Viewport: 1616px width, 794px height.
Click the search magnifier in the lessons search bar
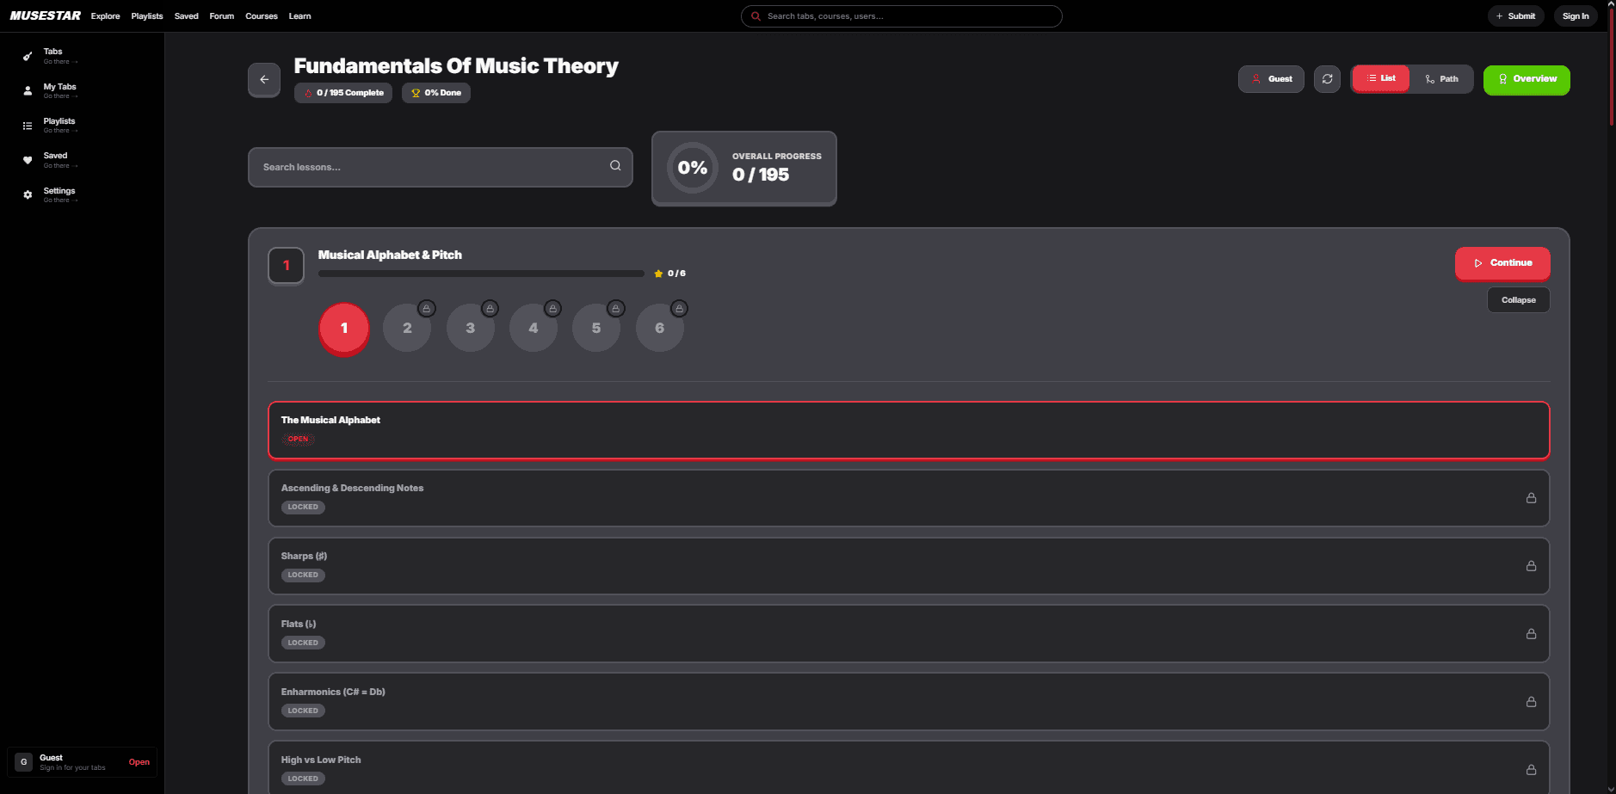(x=615, y=166)
